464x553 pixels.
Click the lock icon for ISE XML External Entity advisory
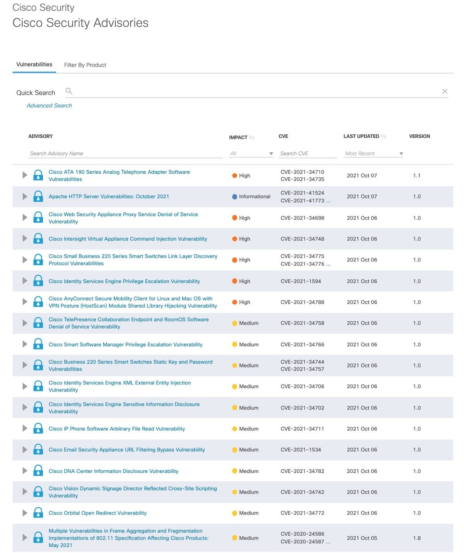click(x=38, y=386)
